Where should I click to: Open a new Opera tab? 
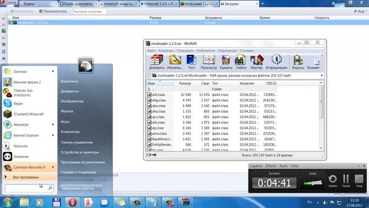click(x=262, y=3)
